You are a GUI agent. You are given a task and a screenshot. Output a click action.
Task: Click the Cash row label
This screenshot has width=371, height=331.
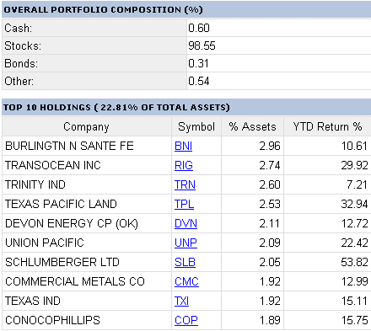click(x=19, y=28)
